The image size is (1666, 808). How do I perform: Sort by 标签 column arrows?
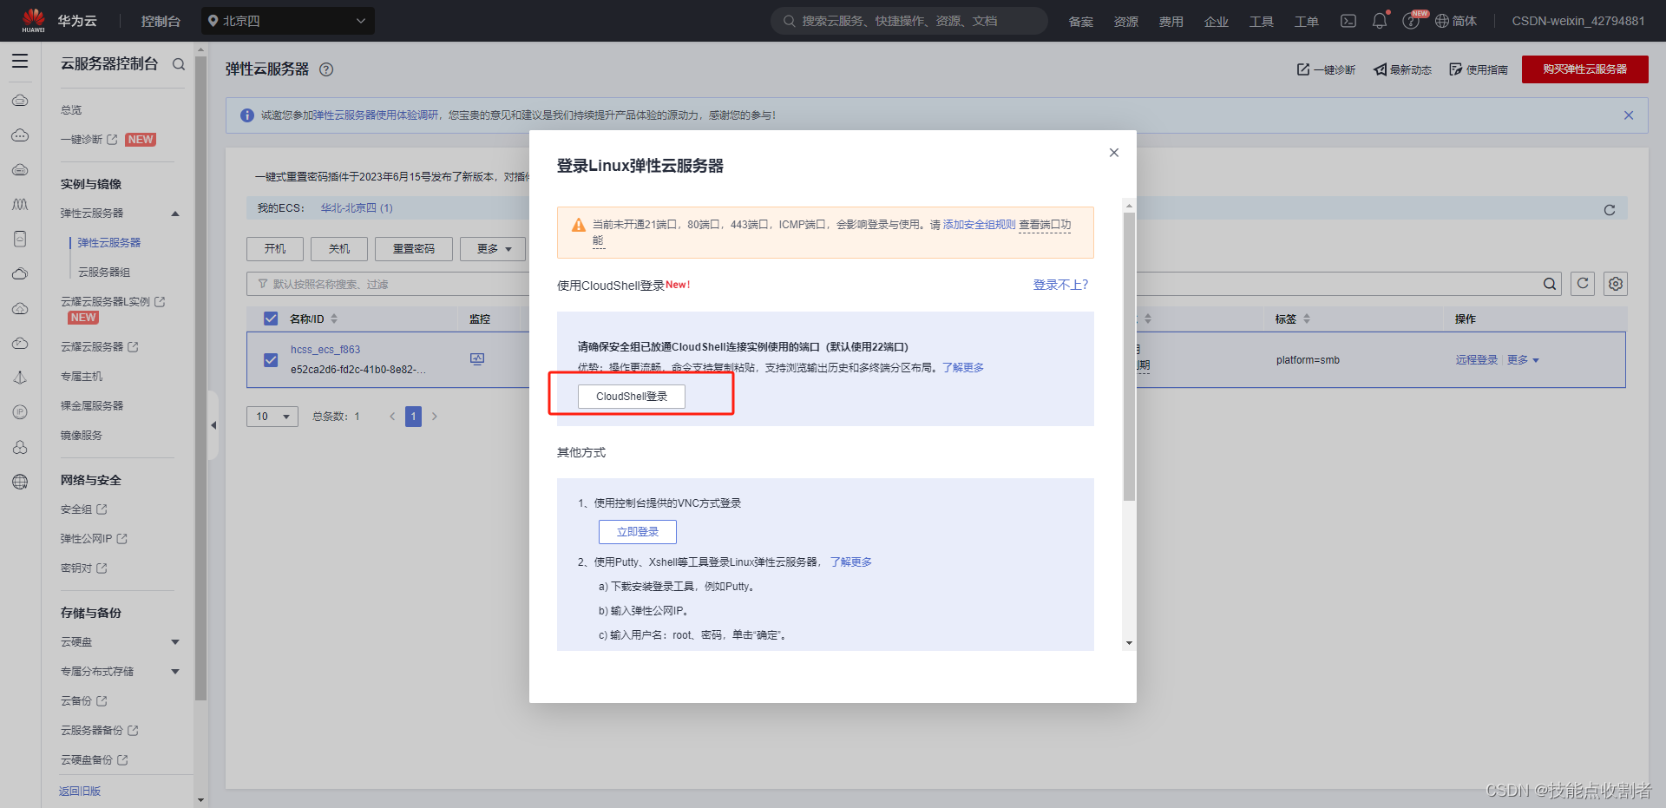[x=1307, y=319]
